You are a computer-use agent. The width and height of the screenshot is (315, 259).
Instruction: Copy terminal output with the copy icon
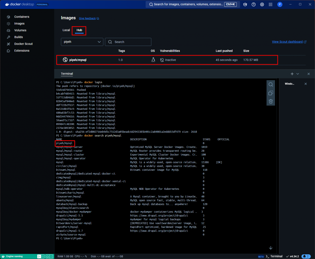click(271, 93)
